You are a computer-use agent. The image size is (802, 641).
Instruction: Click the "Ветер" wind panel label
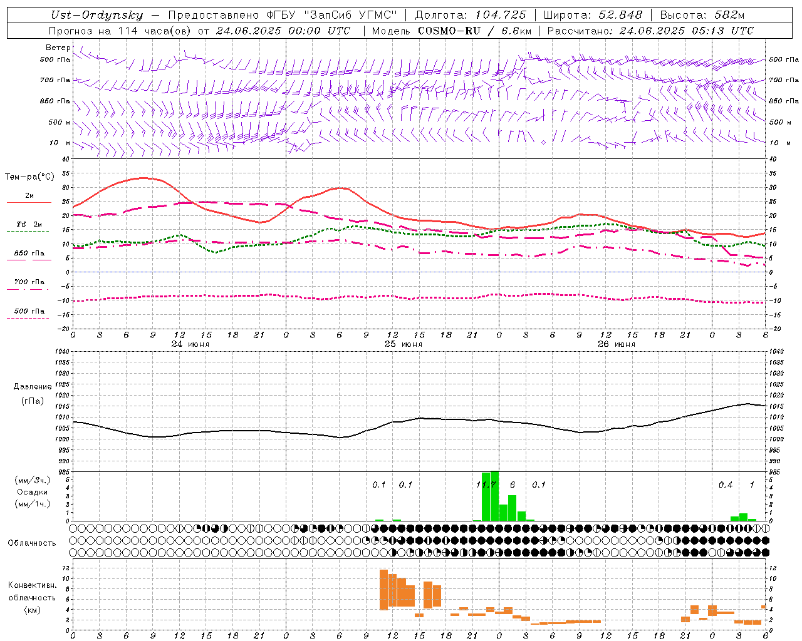[x=58, y=48]
